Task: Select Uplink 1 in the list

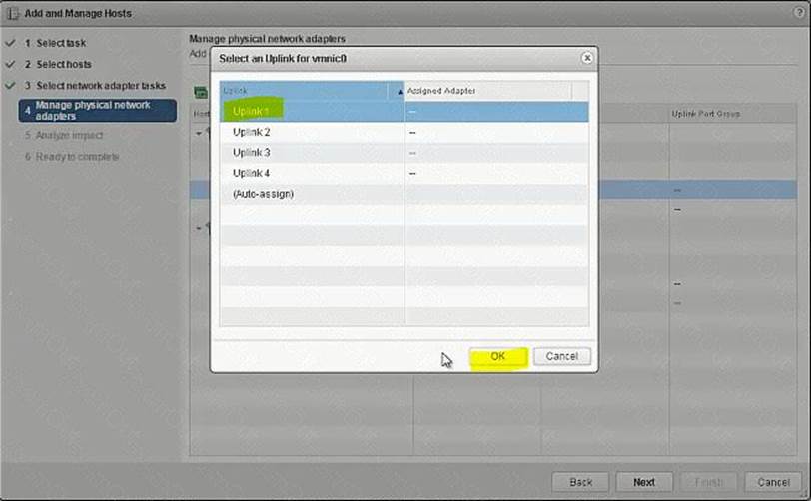Action: 251,111
